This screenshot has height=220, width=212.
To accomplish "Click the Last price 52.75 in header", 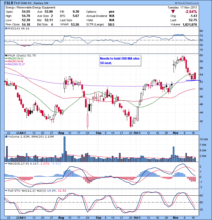I will coord(193,20).
